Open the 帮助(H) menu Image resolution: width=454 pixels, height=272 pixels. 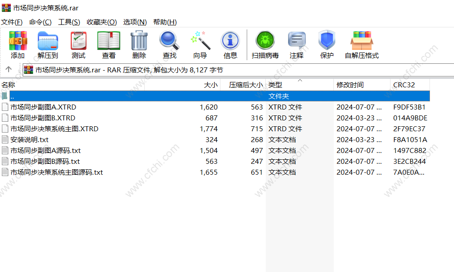165,22
